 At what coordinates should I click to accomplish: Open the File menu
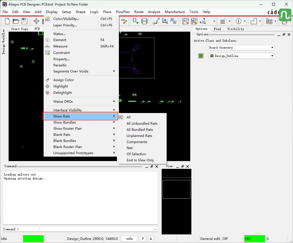point(5,12)
